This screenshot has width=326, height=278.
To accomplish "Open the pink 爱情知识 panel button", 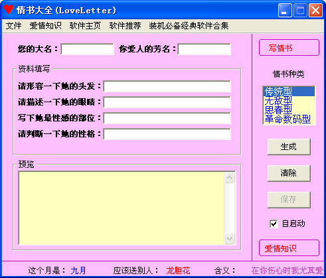I will coord(289,248).
